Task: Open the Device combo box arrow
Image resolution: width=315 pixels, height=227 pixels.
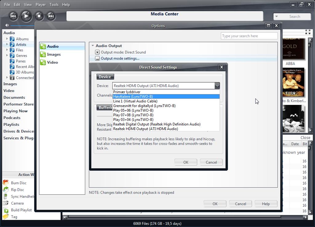Action: 217,86
